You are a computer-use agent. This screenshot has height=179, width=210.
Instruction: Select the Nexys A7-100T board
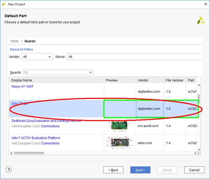click(x=22, y=86)
